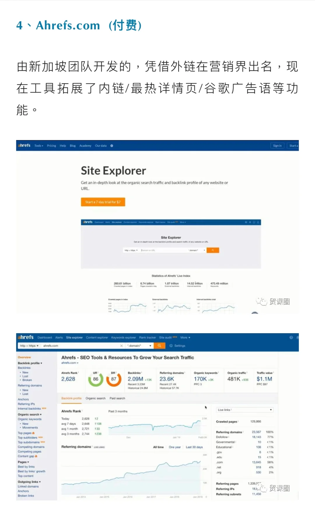Click the 170K Organic keywords value

pos(200,379)
